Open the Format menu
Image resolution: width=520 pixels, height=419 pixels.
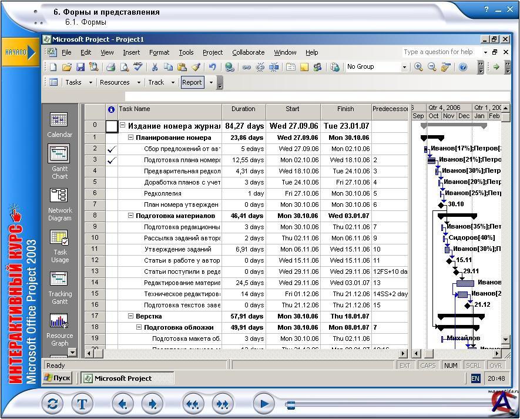[159, 52]
